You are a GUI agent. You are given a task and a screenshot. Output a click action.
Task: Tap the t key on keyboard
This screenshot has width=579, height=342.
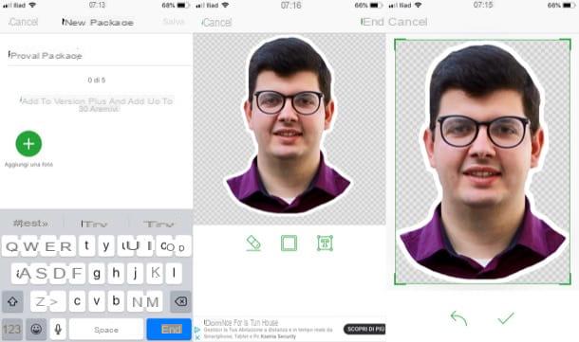pyautogui.click(x=86, y=246)
